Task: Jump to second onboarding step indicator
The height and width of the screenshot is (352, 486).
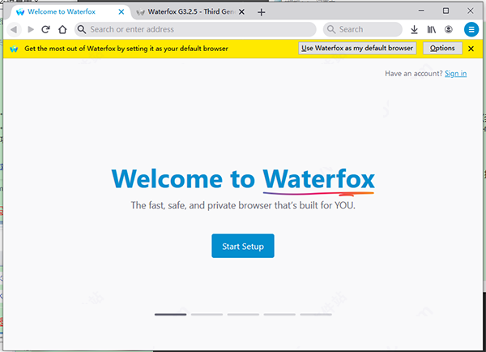Action: pyautogui.click(x=207, y=315)
